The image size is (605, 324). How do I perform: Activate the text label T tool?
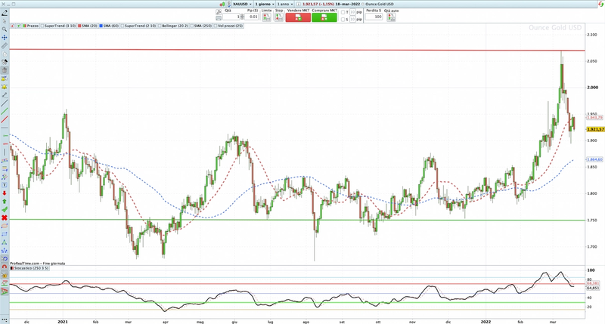tap(5, 185)
